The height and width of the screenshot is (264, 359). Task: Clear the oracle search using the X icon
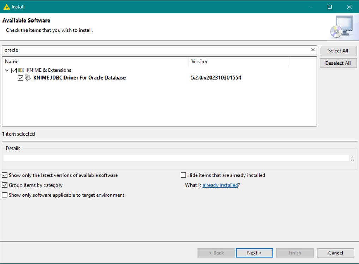pyautogui.click(x=312, y=50)
